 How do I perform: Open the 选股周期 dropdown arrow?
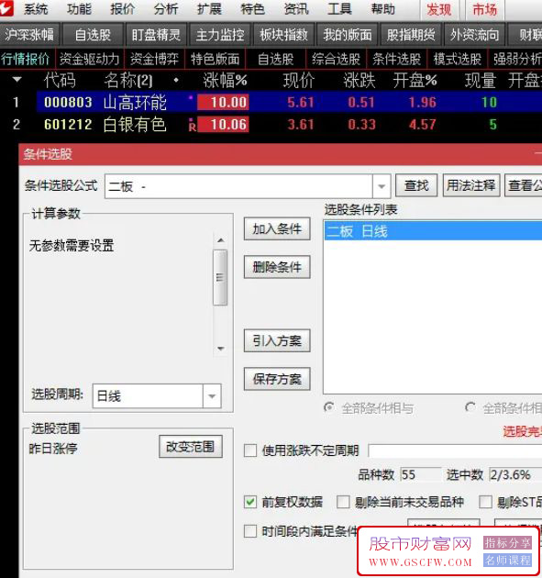(212, 396)
